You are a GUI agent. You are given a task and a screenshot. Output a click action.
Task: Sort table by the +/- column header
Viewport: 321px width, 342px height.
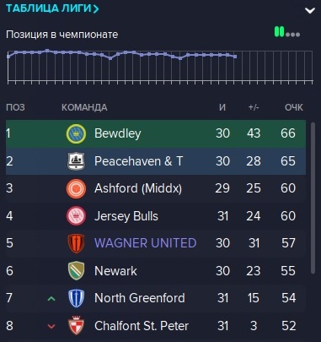(254, 107)
